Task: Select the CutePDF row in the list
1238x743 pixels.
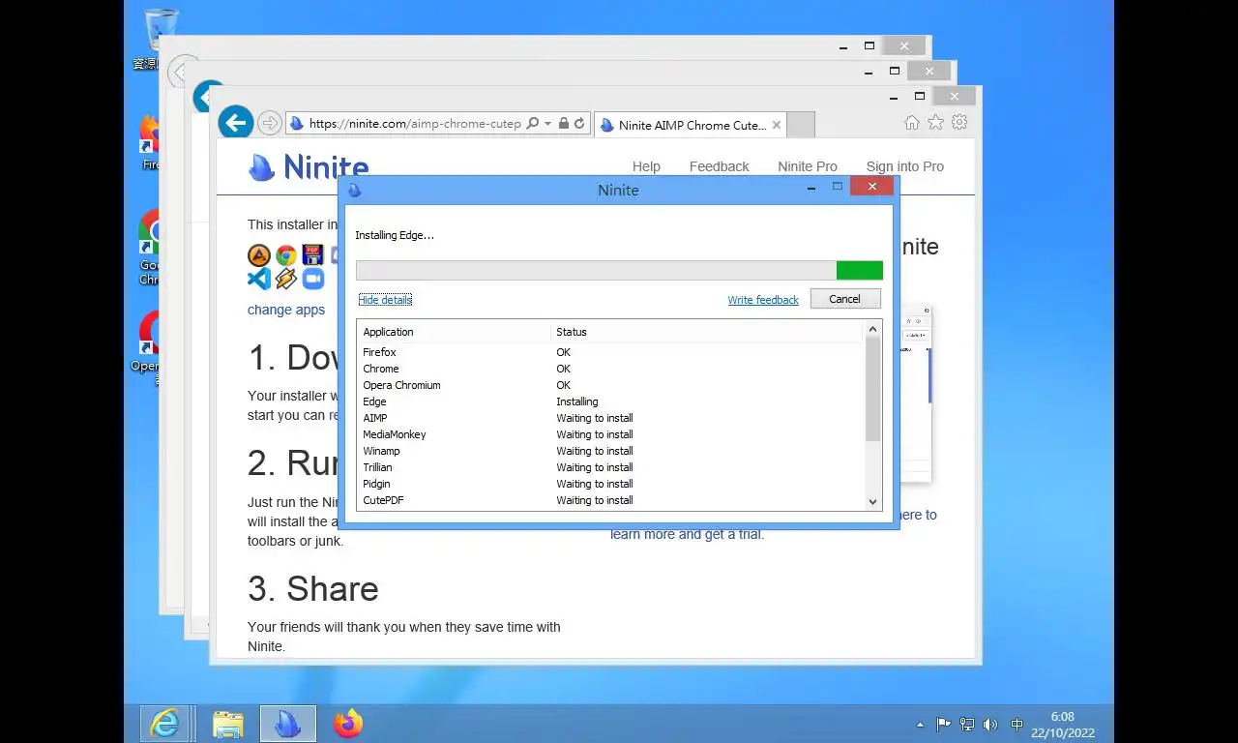Action: click(610, 500)
